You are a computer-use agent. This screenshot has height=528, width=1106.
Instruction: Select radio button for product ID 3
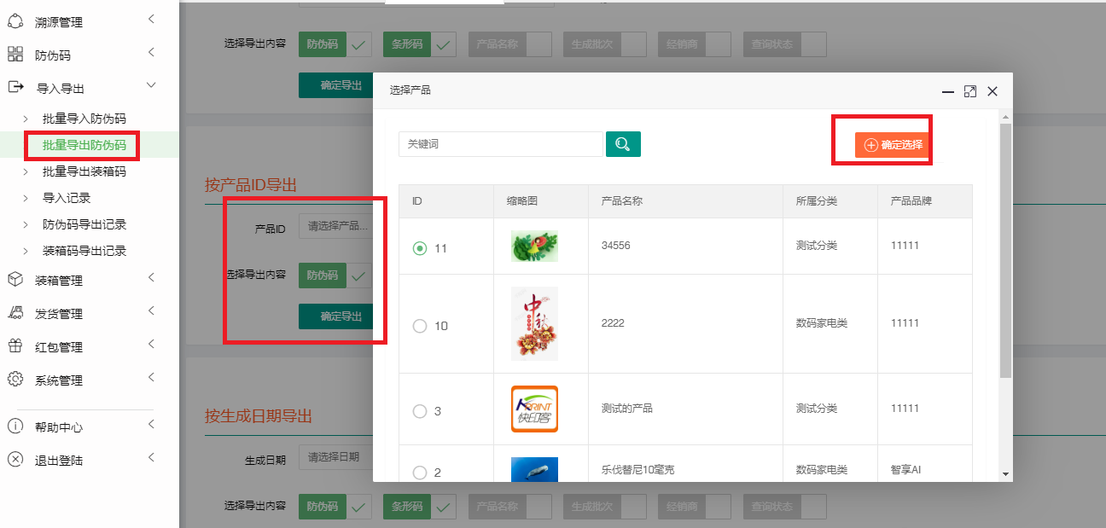click(x=419, y=411)
